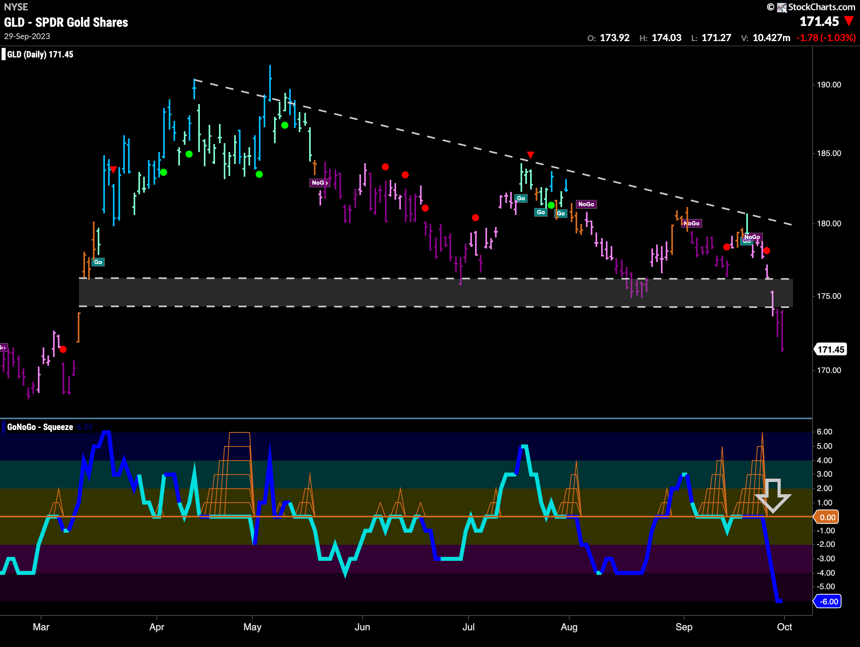This screenshot has height=647, width=860.
Task: Click the blue -6.00 oscillator axis tag
Action: 828,602
